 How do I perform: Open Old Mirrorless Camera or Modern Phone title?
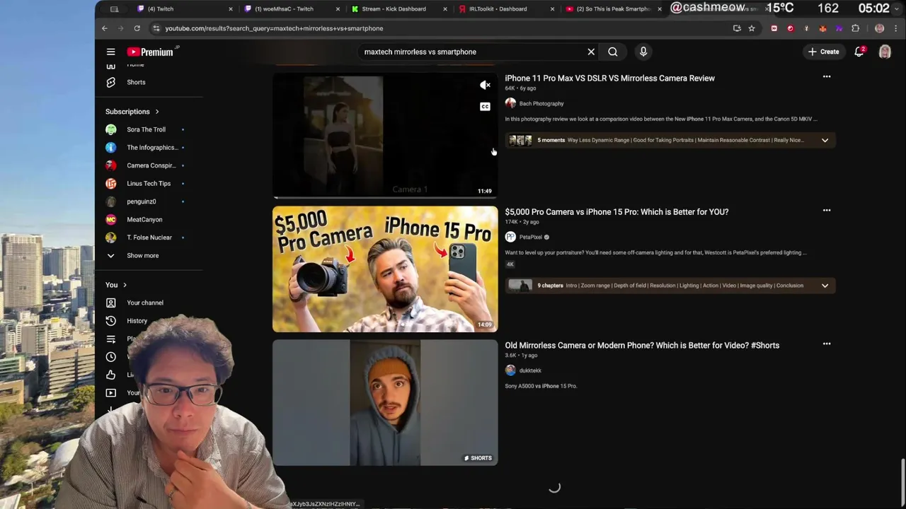point(642,346)
